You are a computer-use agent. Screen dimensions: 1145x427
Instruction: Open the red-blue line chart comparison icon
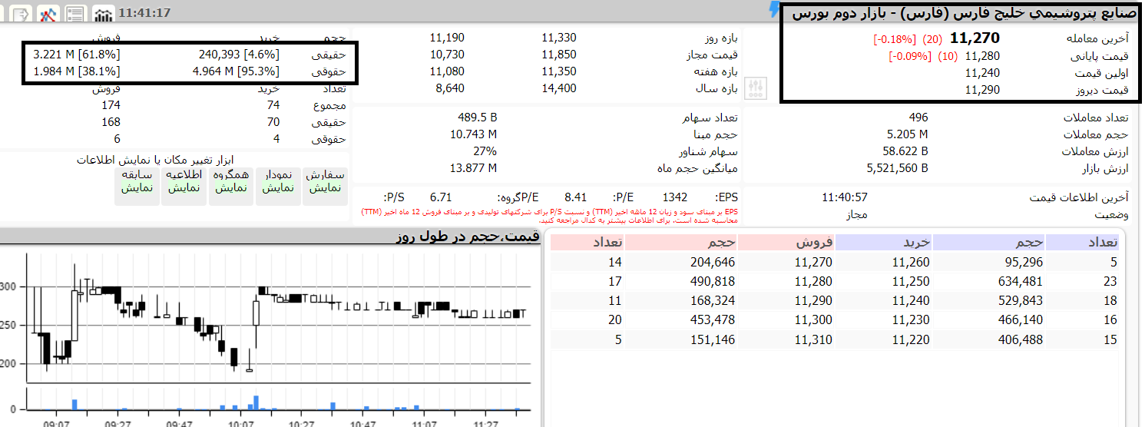tap(48, 13)
